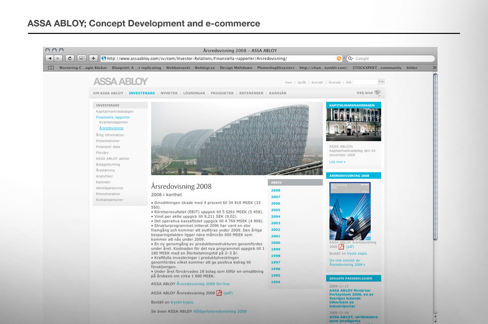Click the Web Clip scissors toolbar button
This screenshot has height=324, width=488.
click(x=81, y=58)
